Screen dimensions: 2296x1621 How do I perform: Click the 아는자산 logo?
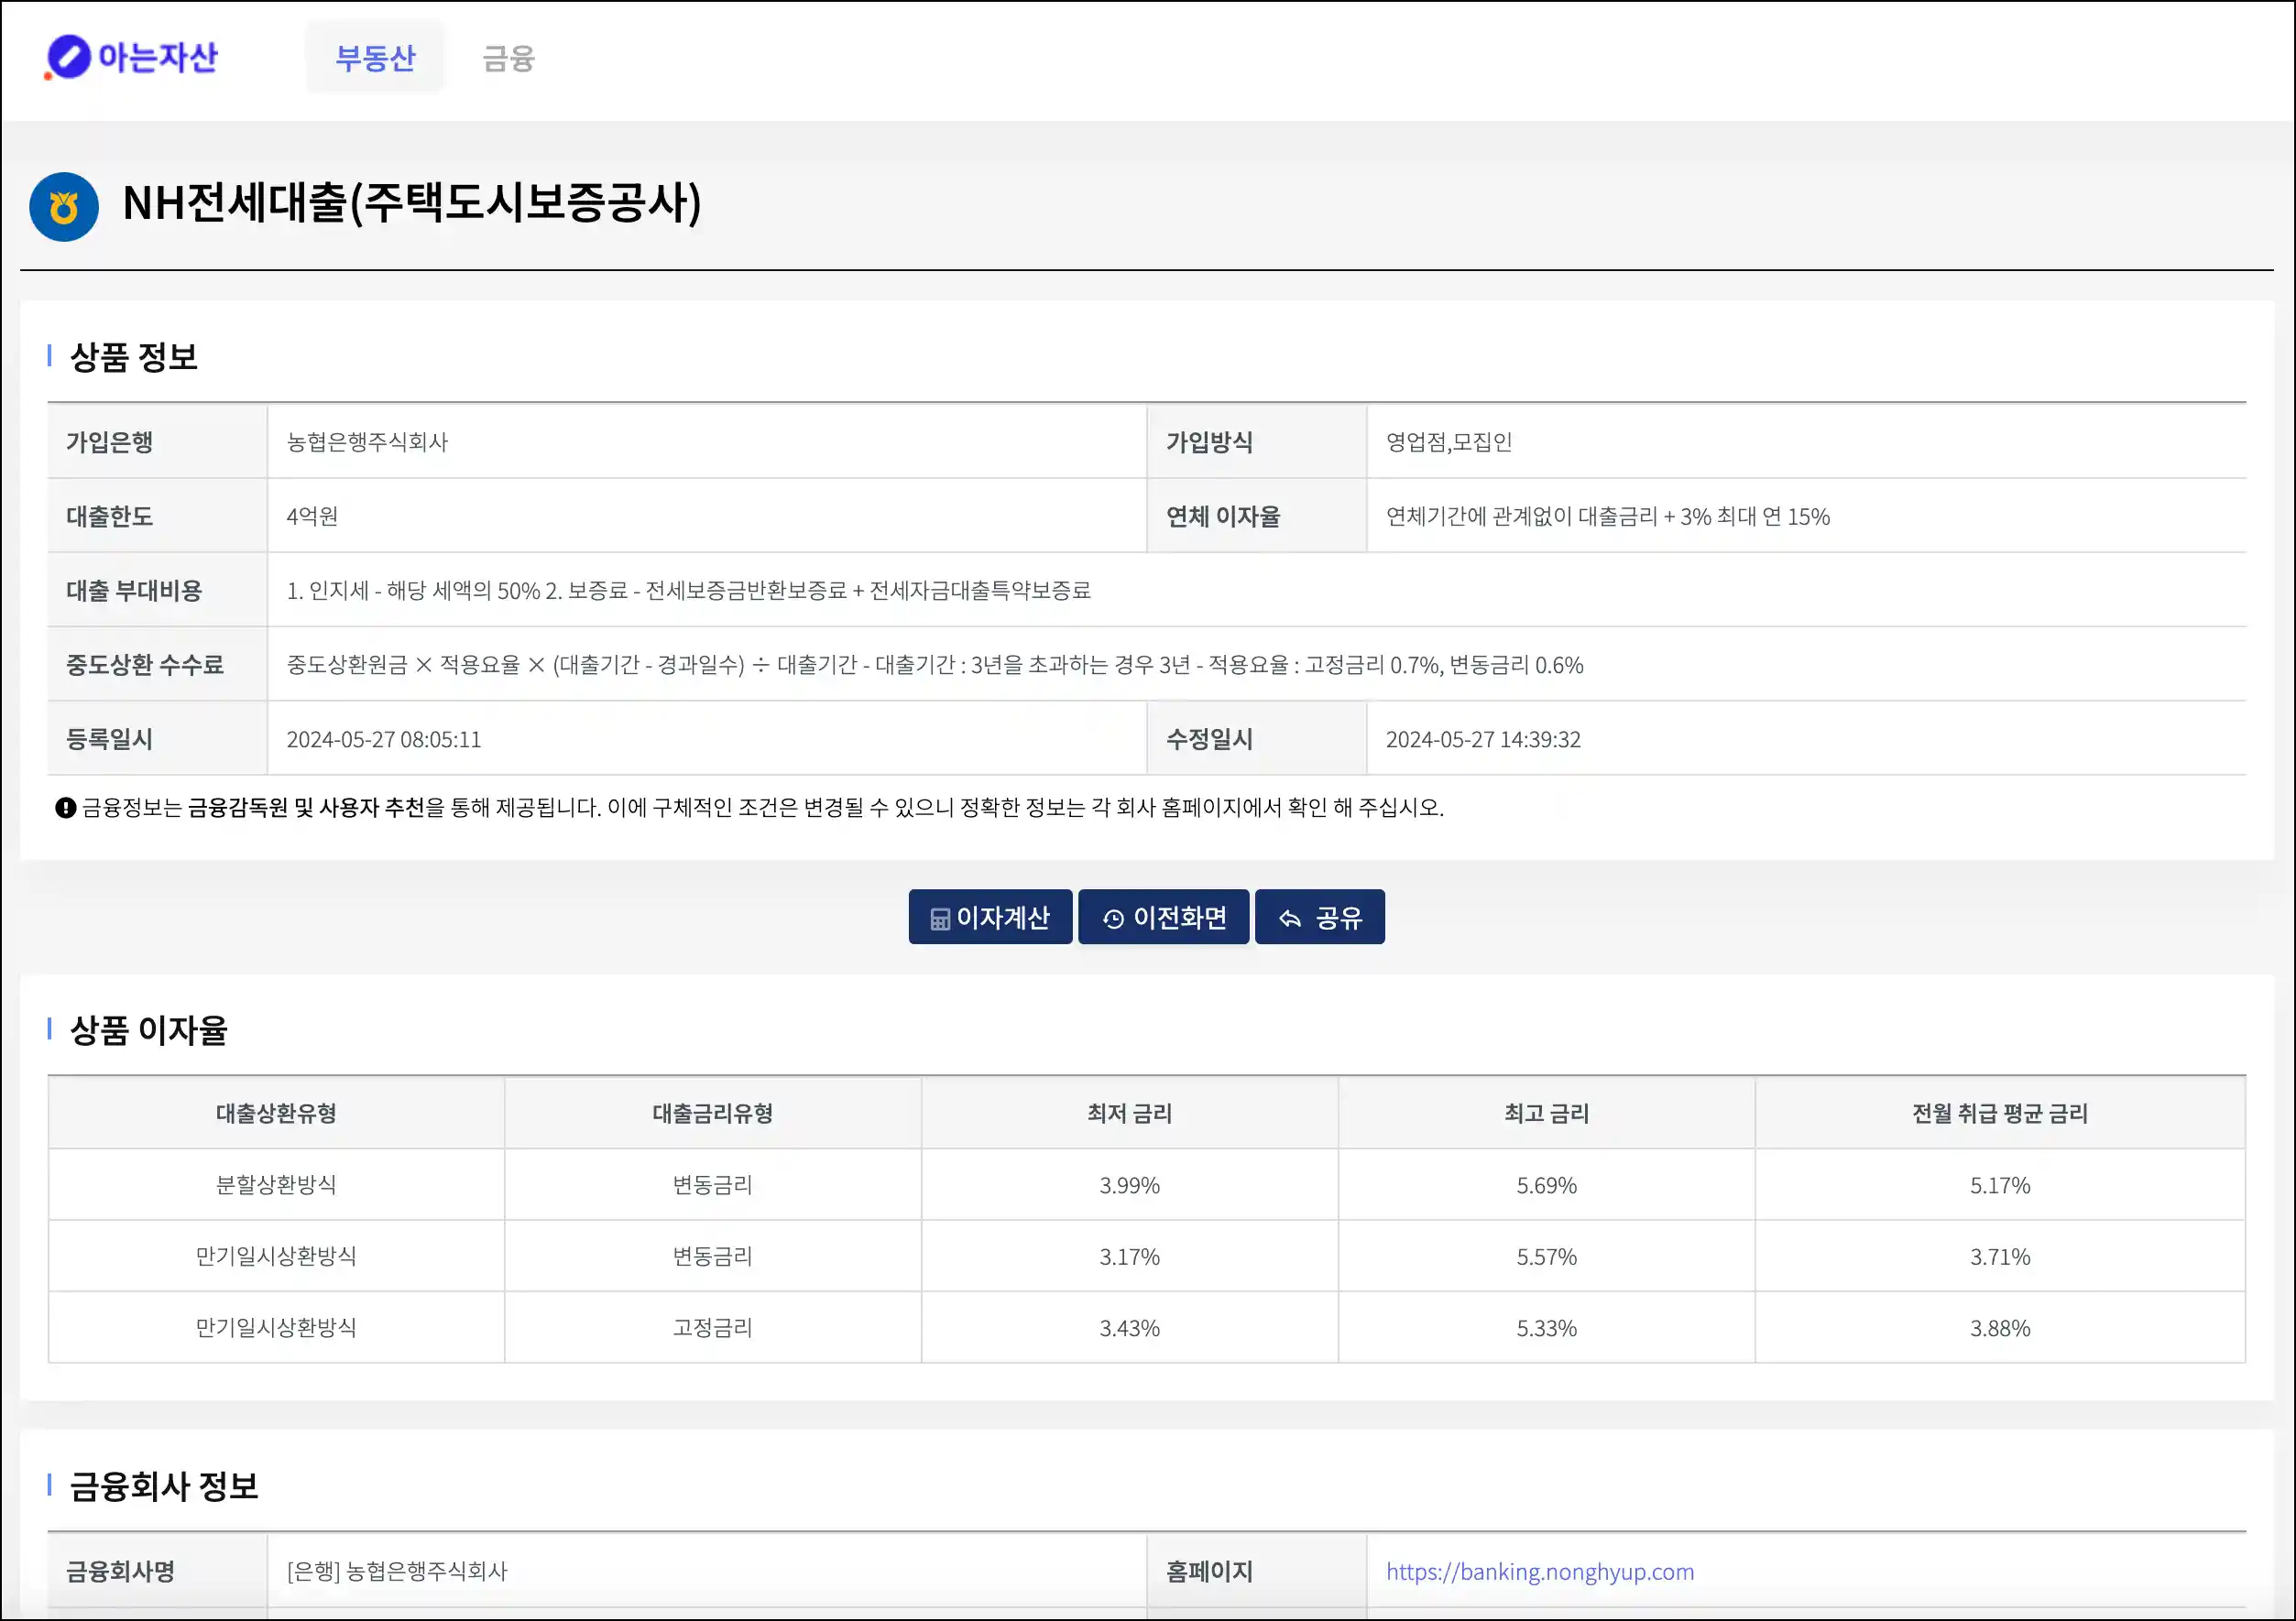pos(131,57)
